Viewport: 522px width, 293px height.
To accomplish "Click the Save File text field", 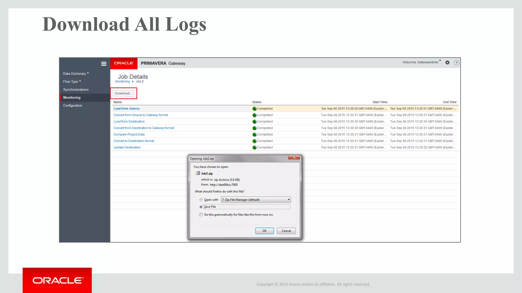I will [247, 207].
